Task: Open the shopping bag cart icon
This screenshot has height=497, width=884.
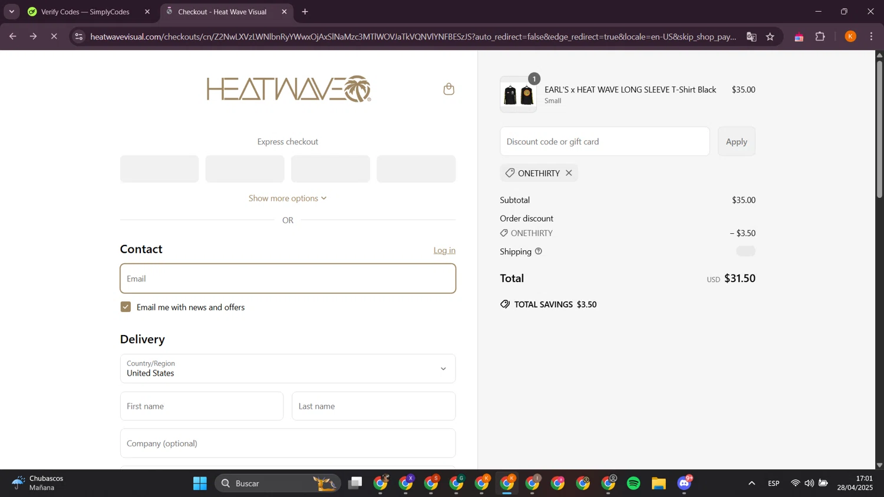Action: click(x=448, y=89)
